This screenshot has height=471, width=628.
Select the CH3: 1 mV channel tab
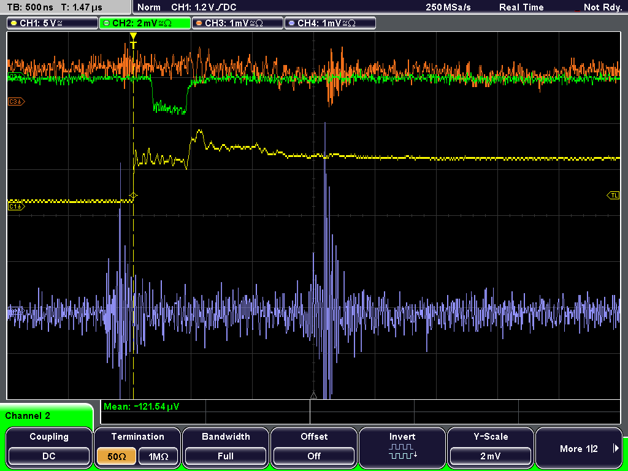[237, 23]
